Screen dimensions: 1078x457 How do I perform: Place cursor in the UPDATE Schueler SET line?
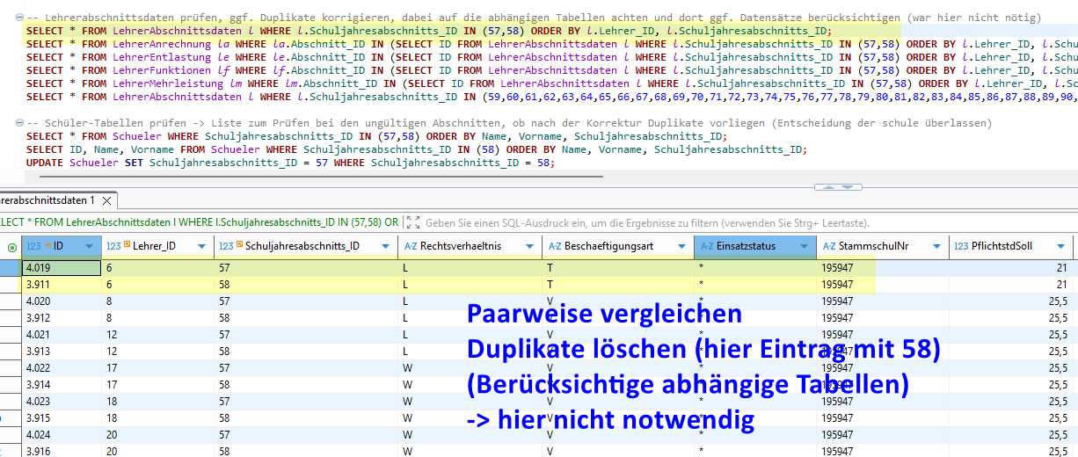pos(292,163)
